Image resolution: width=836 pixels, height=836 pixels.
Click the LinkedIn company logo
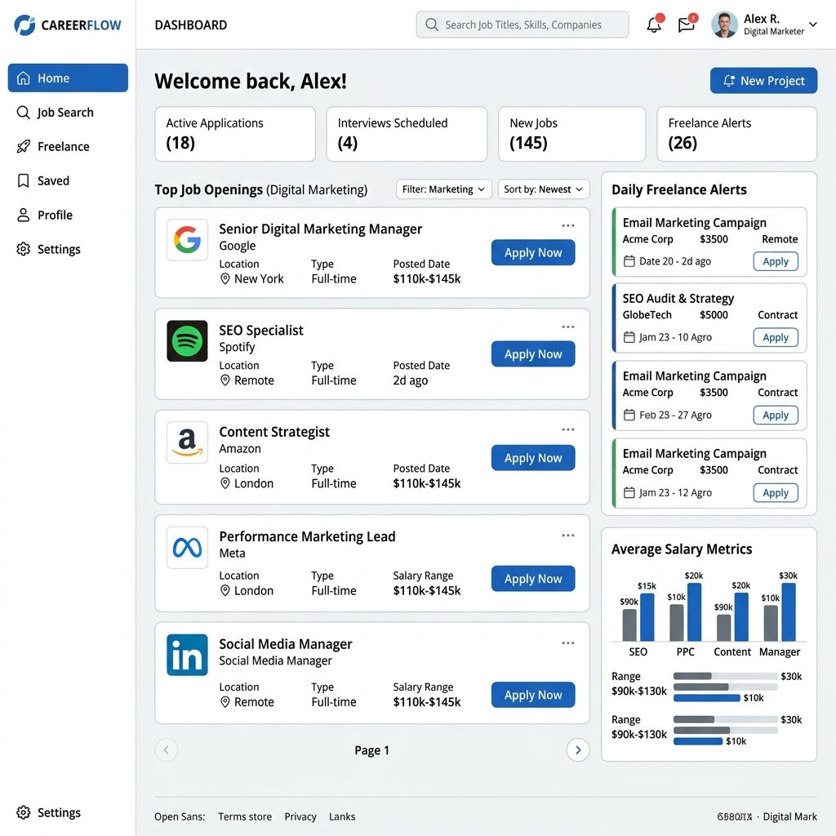tap(187, 655)
